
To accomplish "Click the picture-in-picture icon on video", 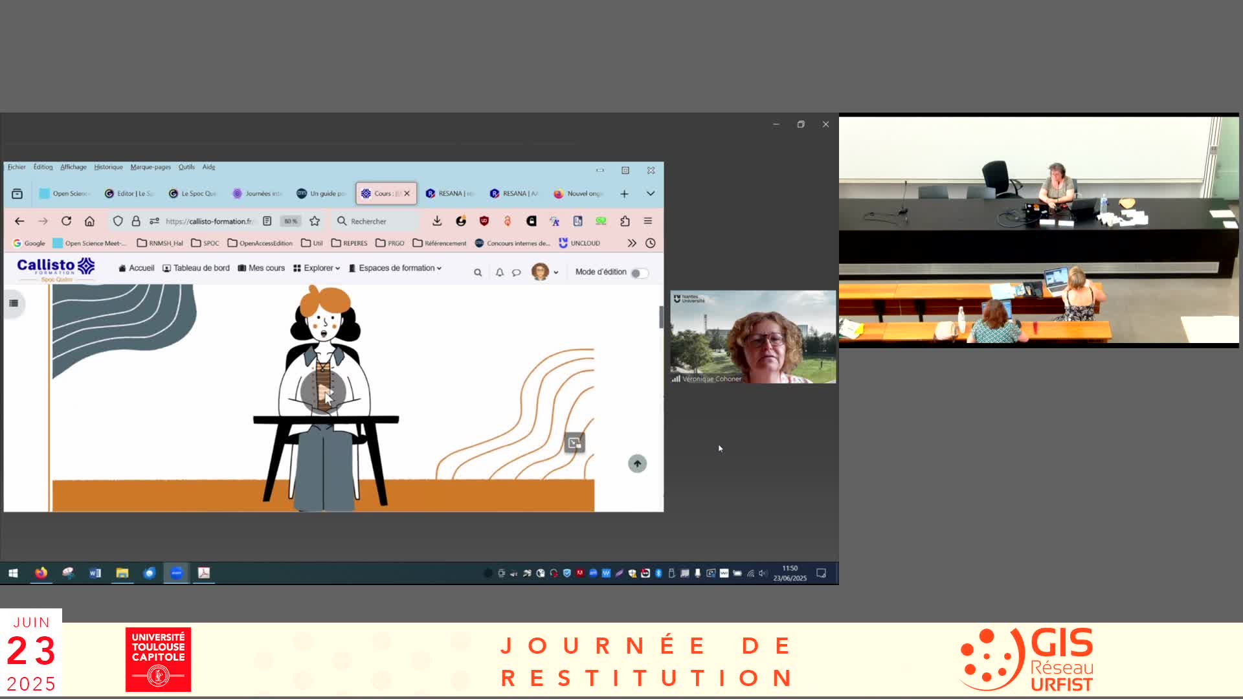I will pos(574,443).
